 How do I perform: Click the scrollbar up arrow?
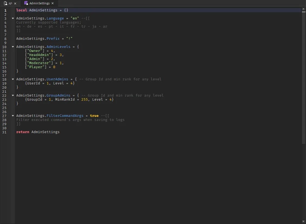point(304,9)
